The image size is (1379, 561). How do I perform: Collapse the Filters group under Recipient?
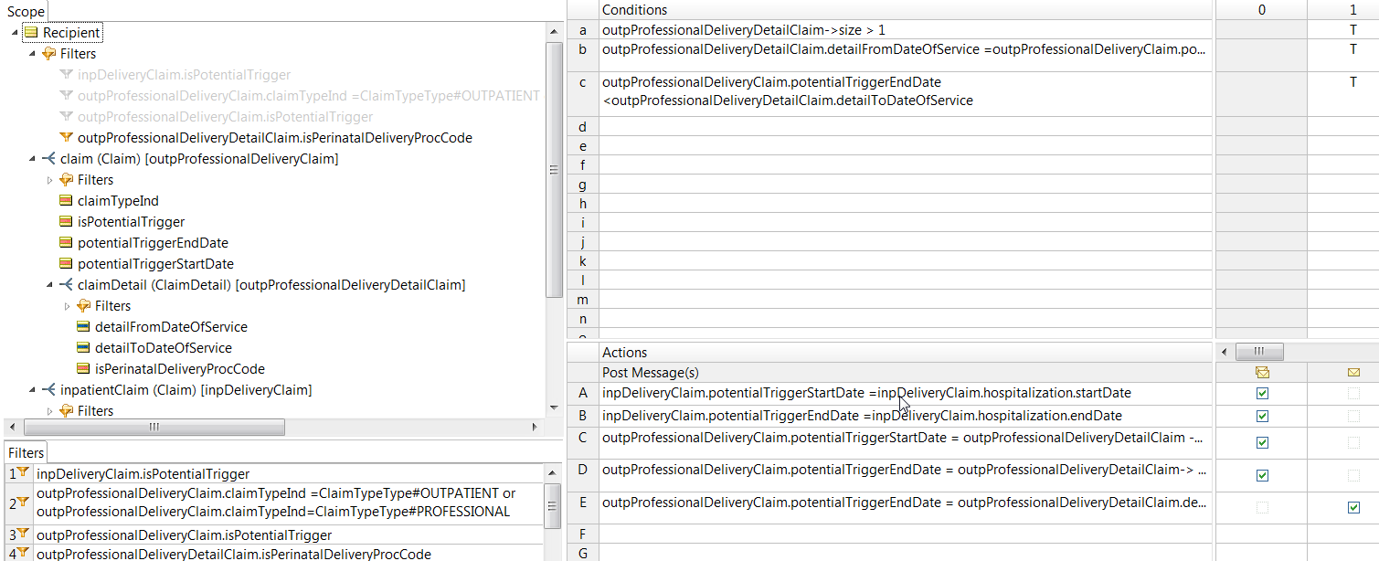point(33,54)
